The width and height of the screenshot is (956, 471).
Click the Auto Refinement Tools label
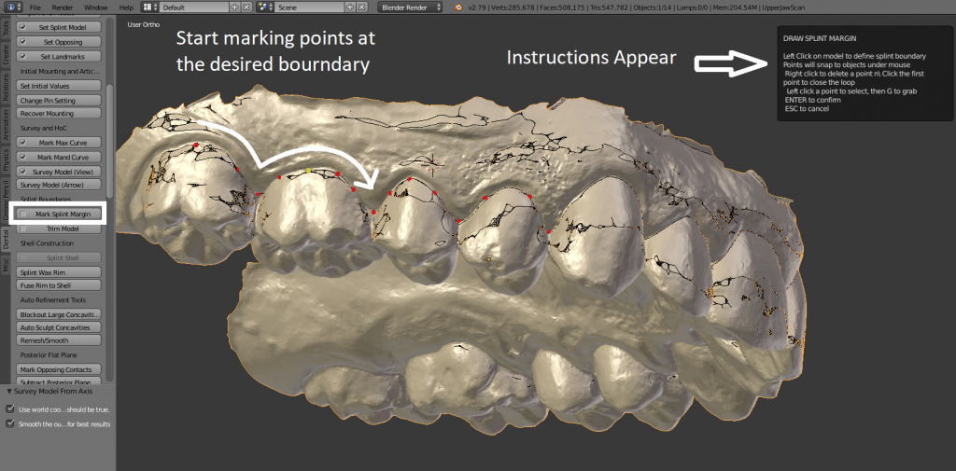click(x=53, y=299)
